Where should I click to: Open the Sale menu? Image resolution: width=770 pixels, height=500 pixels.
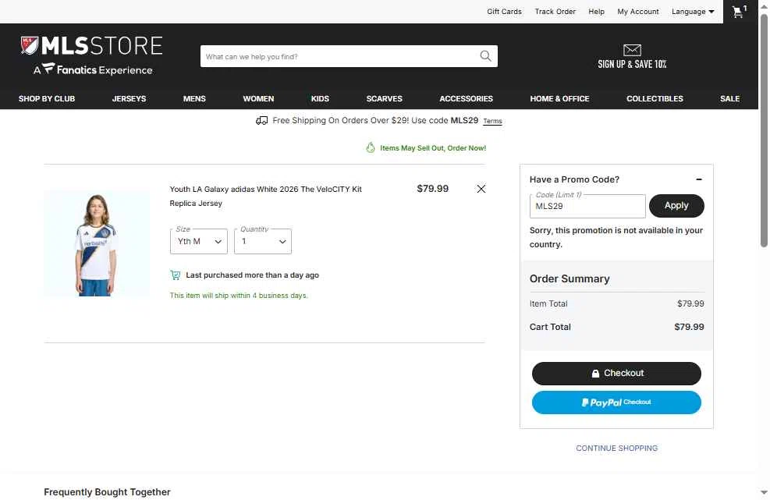(x=729, y=99)
